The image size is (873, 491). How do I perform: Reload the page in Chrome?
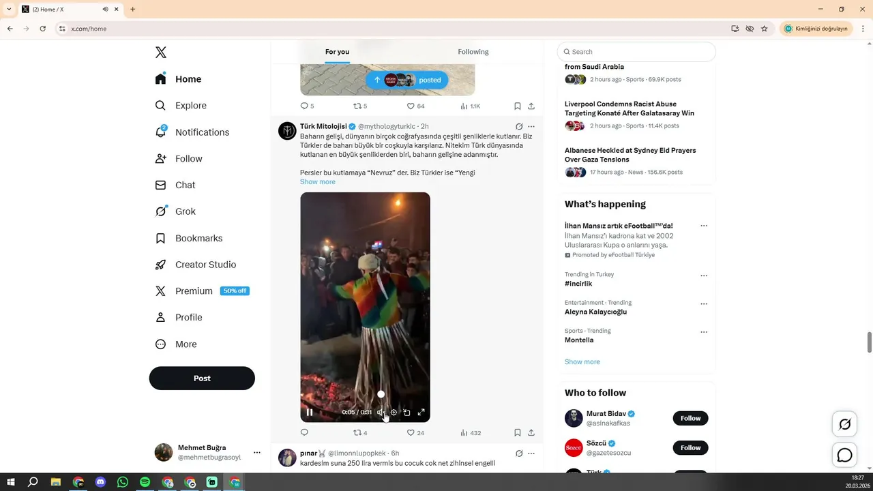42,29
